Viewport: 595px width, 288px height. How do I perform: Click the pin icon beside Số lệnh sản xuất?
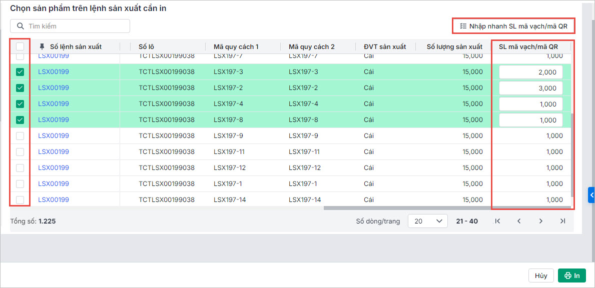pos(42,46)
